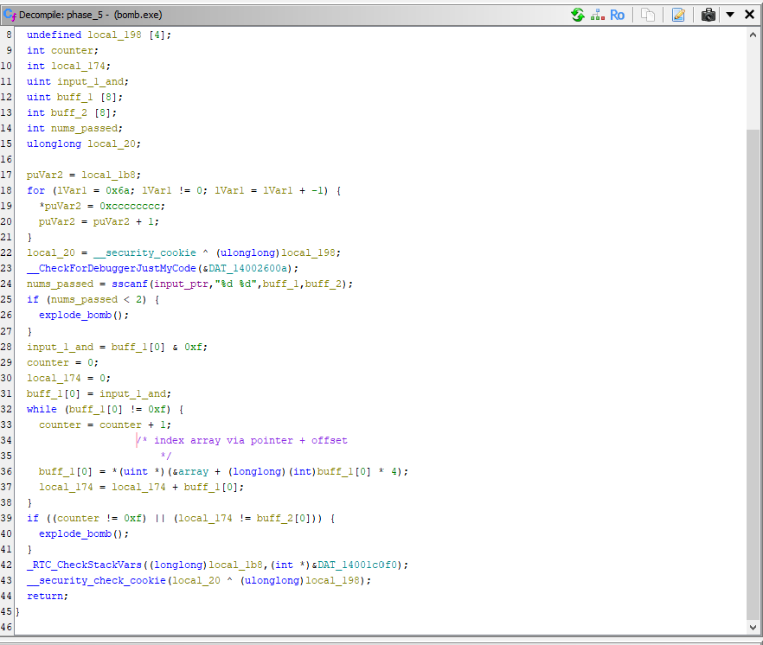The image size is (763, 645).
Task: Open the AST control flow graph icon
Action: pyautogui.click(x=598, y=15)
